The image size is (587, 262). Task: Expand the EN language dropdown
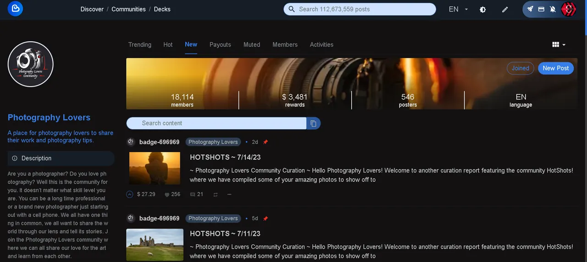459,9
